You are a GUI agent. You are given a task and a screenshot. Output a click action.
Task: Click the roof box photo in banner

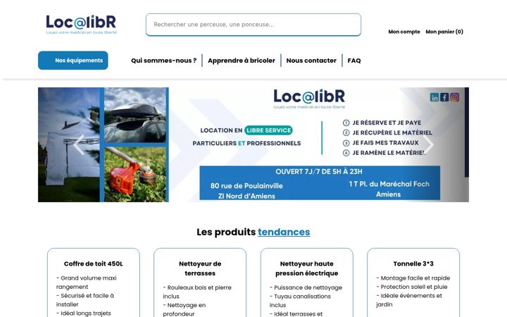click(x=134, y=115)
